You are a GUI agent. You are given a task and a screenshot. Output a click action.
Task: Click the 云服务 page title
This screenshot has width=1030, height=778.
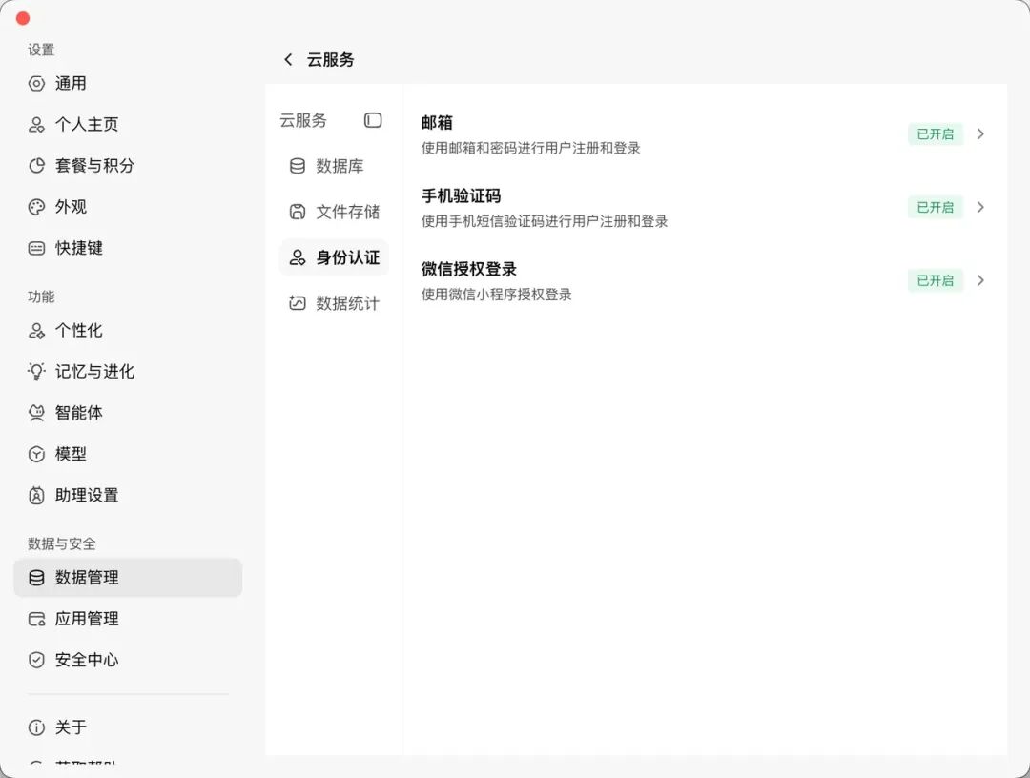(330, 60)
